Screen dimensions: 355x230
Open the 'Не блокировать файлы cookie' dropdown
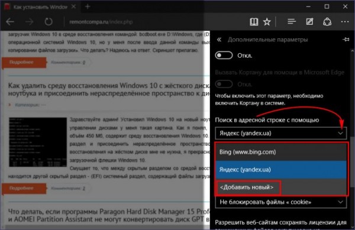point(280,202)
